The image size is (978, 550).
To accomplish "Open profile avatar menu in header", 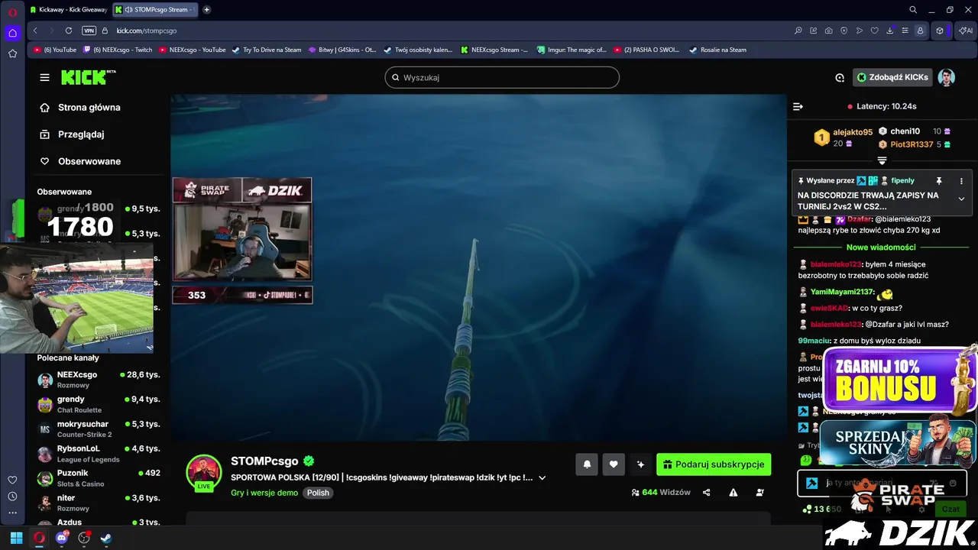I will (946, 77).
